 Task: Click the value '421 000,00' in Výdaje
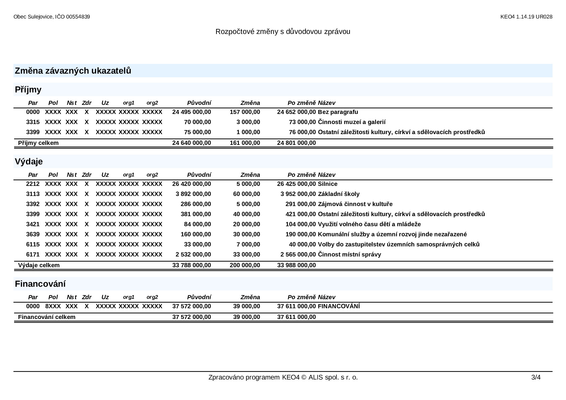300,214
